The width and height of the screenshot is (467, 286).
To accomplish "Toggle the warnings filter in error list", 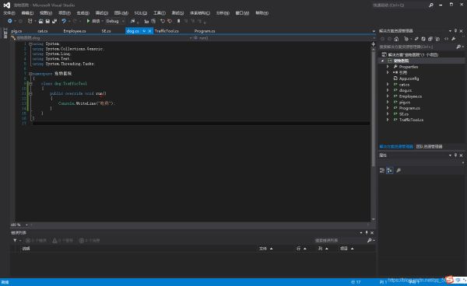I will click(x=62, y=240).
